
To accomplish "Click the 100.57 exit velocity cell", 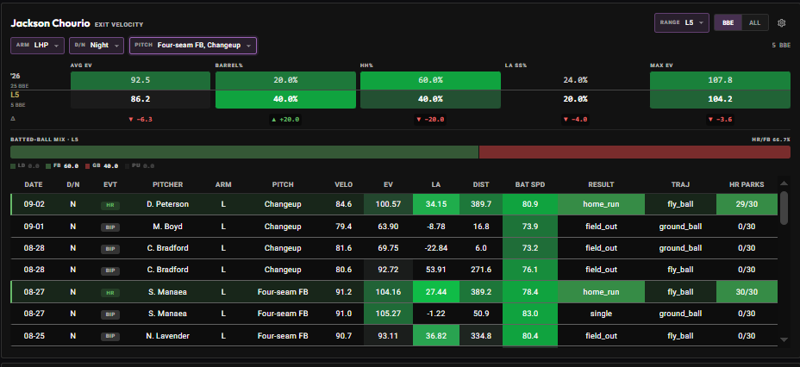I will point(388,204).
